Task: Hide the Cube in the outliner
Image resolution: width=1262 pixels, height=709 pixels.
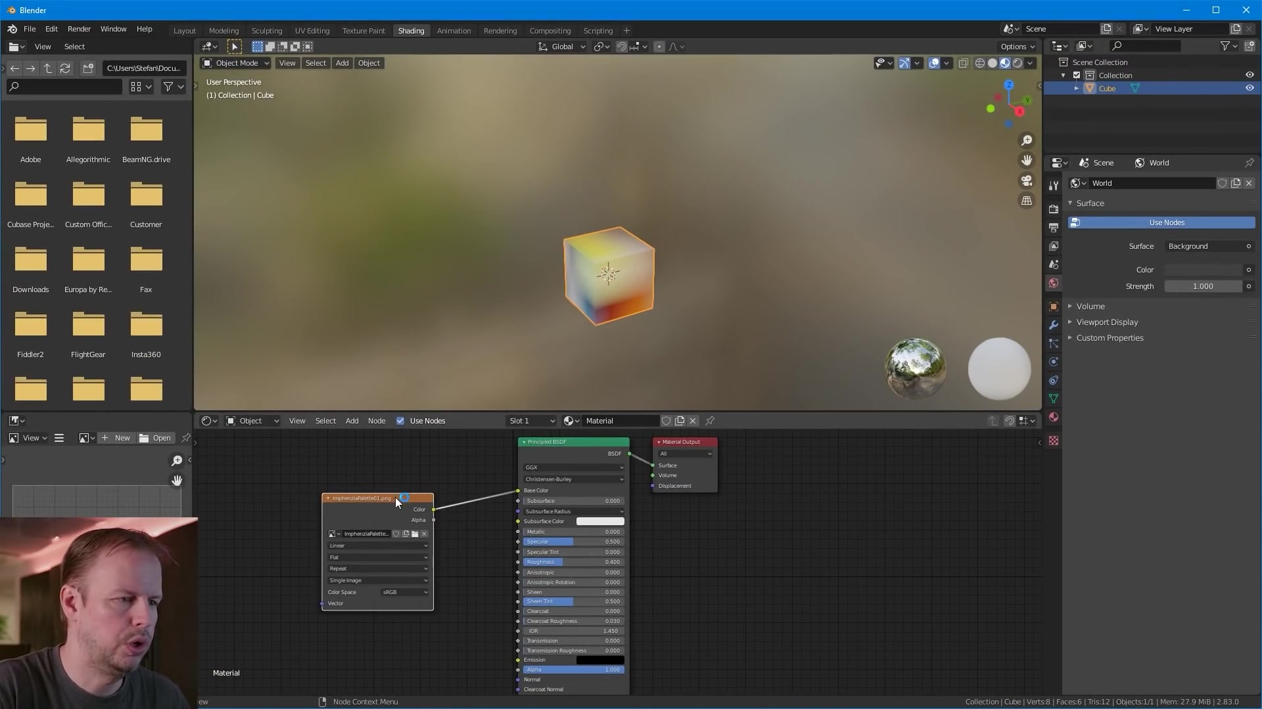Action: 1250,89
